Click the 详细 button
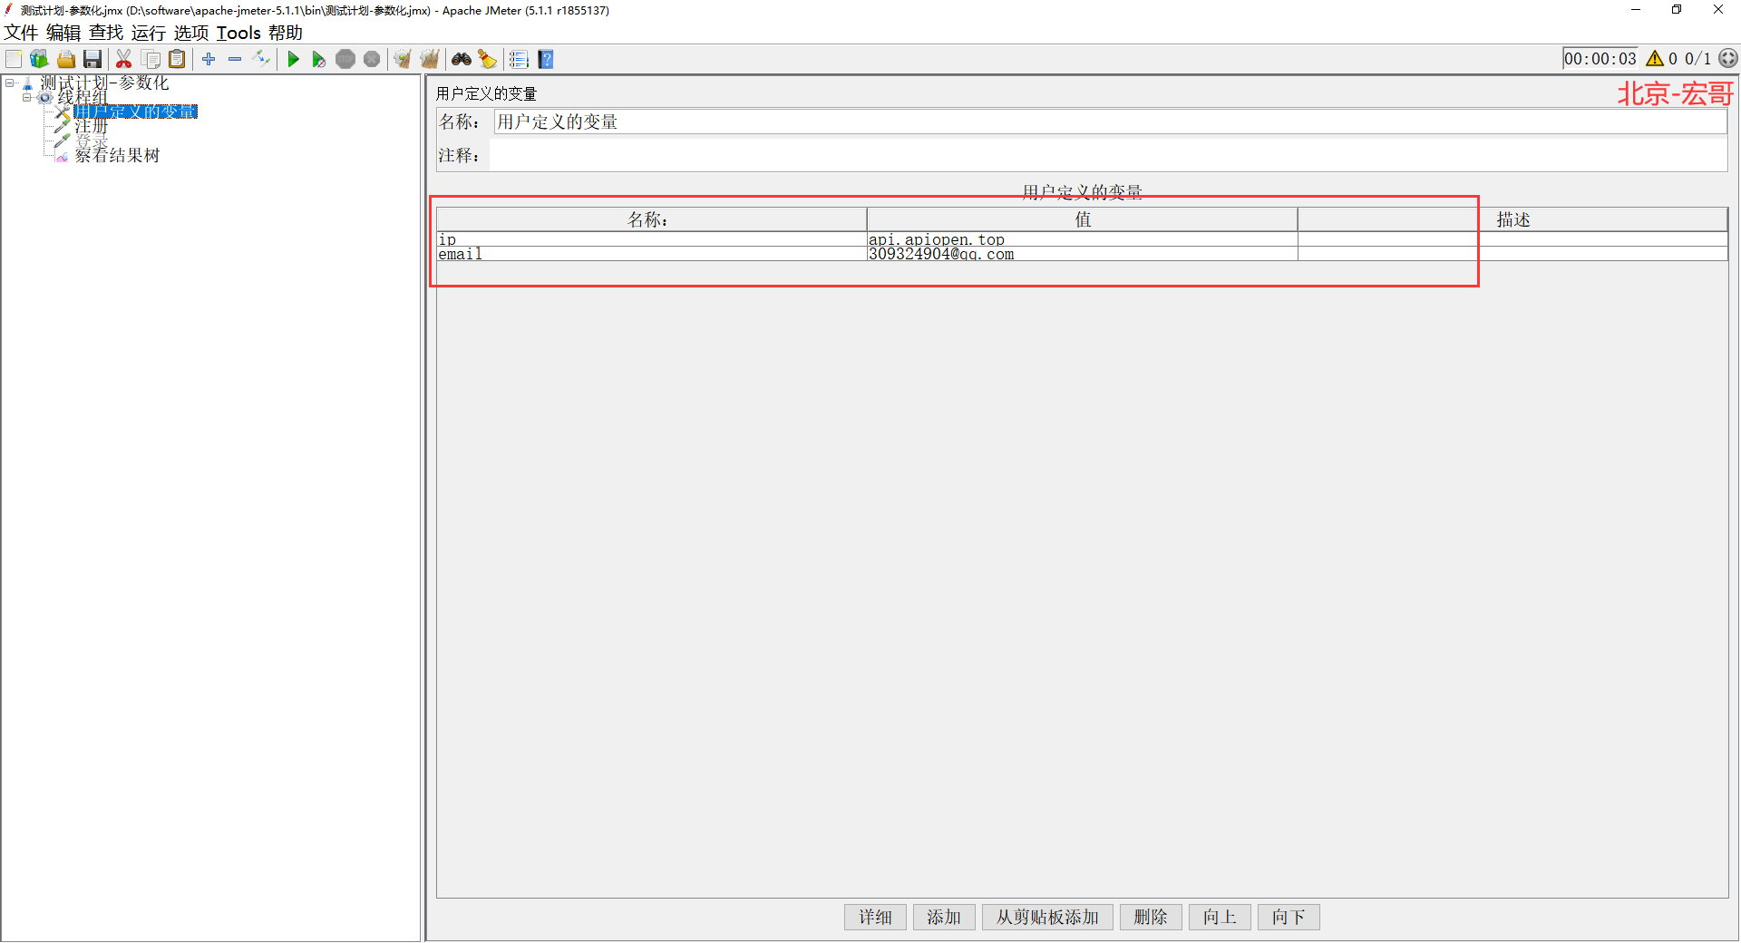This screenshot has height=943, width=1741. click(x=875, y=918)
